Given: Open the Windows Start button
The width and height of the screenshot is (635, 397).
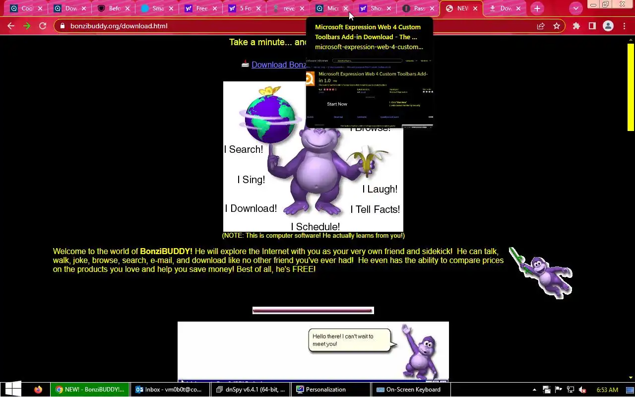Looking at the screenshot, I should click(13, 390).
